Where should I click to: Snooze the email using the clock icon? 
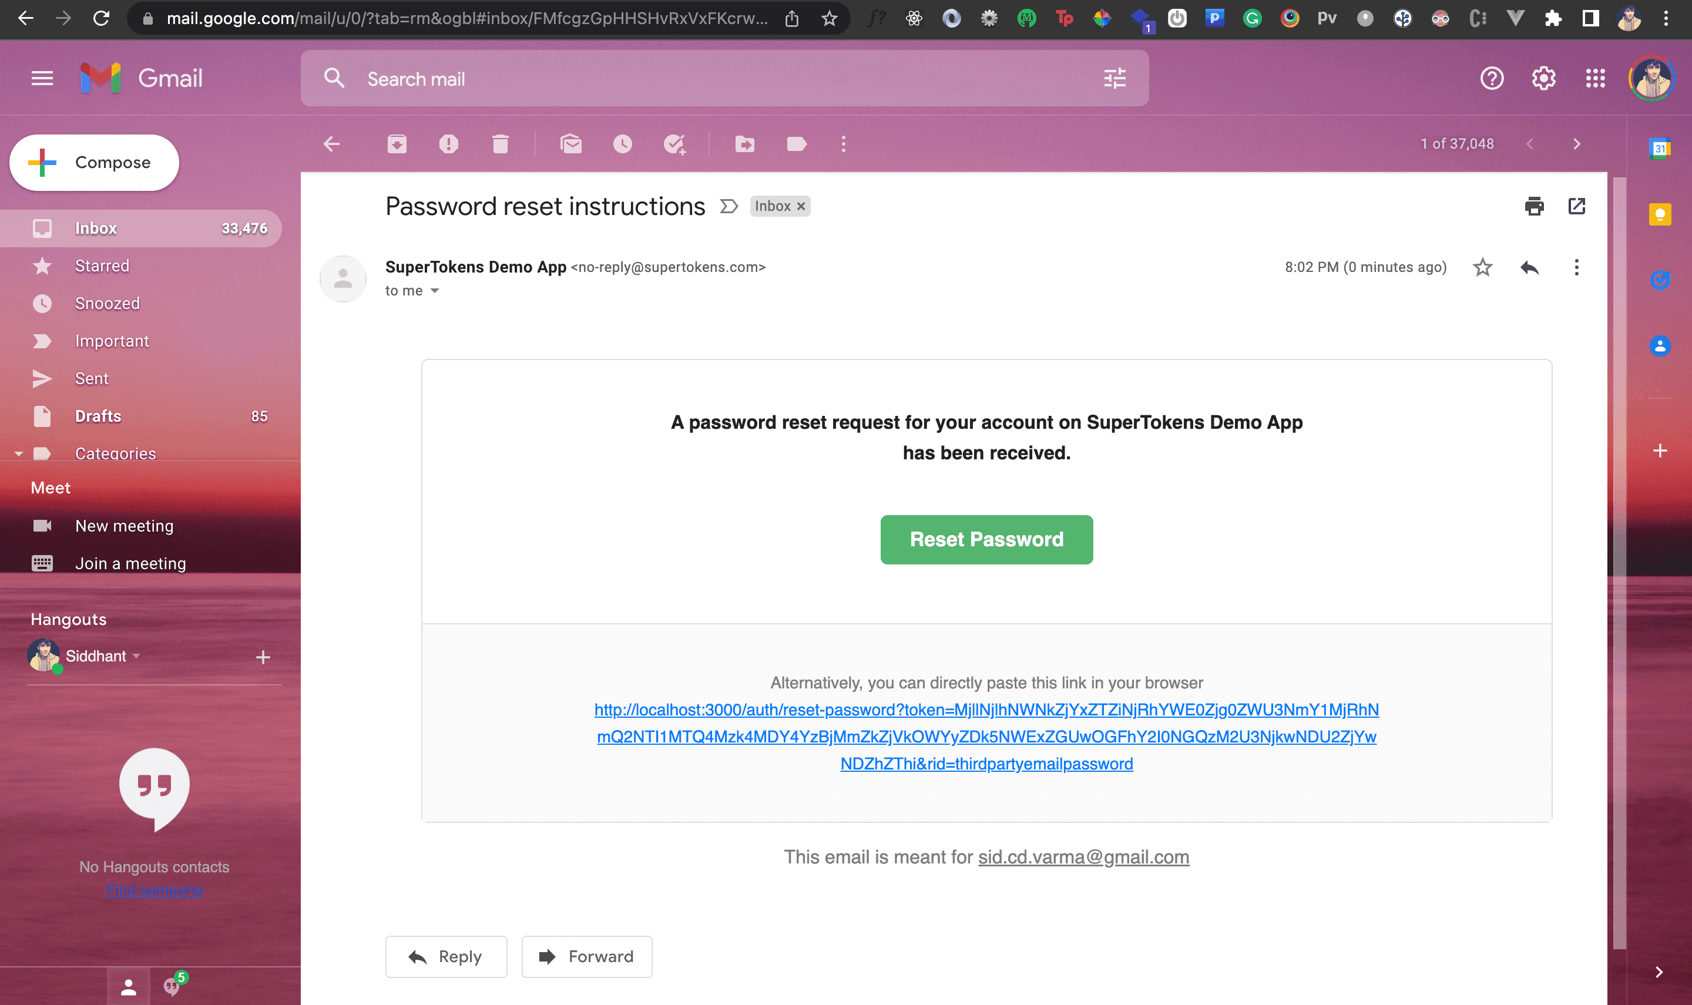pyautogui.click(x=623, y=143)
